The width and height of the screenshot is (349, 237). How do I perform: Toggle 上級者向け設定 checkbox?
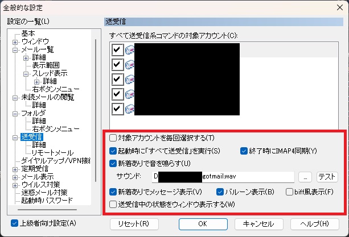14,223
